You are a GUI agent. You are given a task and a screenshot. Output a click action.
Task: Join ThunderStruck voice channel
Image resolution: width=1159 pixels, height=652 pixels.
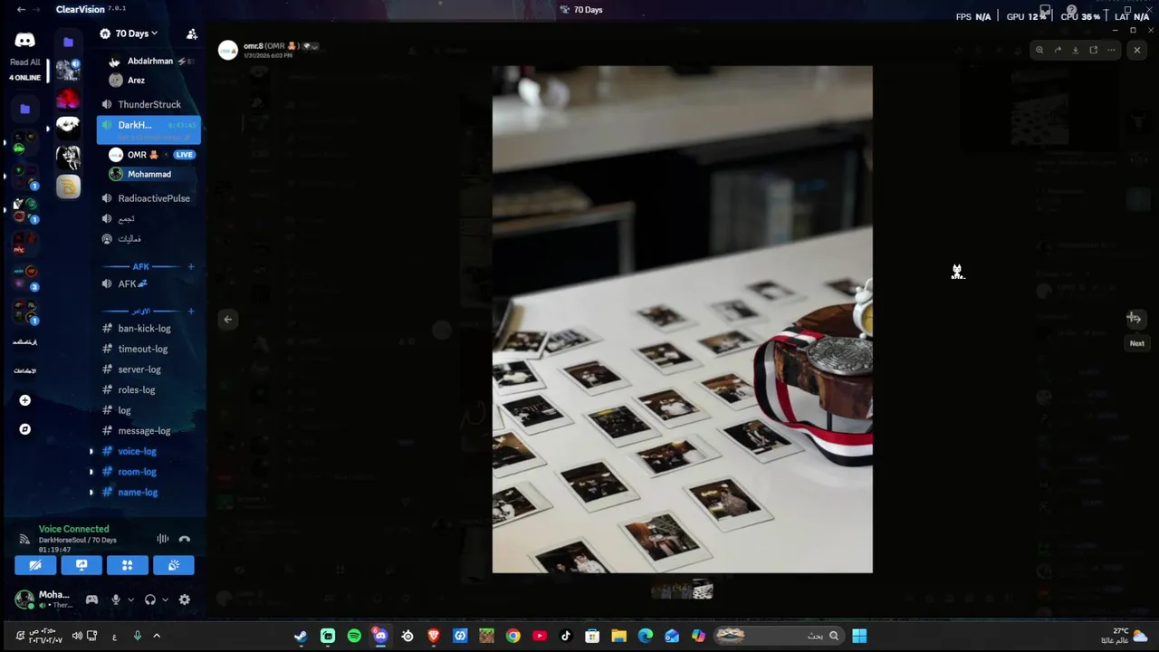(x=148, y=104)
